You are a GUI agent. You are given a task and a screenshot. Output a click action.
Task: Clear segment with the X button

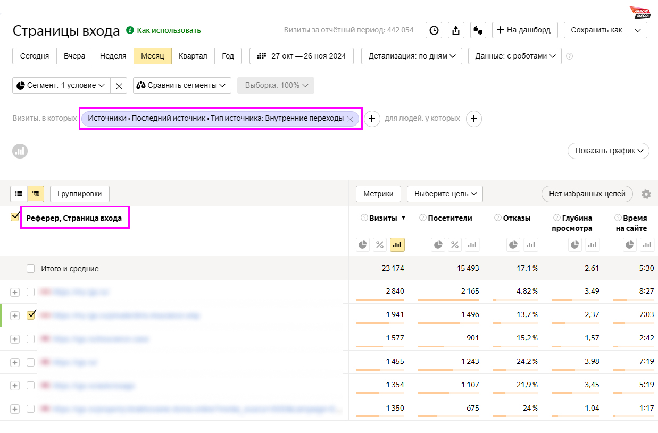(x=119, y=86)
